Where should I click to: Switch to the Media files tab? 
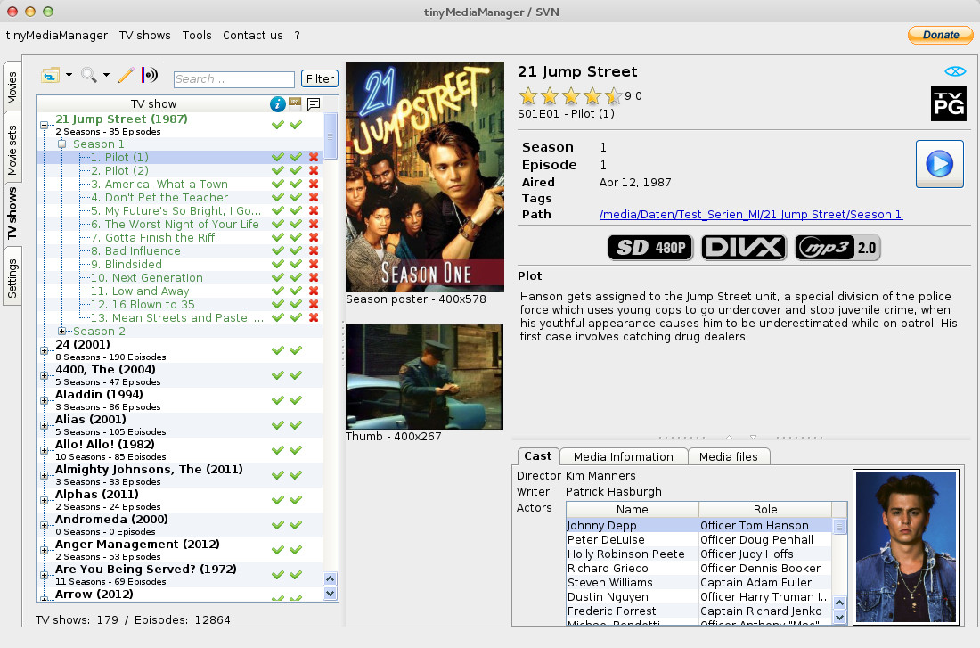[x=728, y=456]
